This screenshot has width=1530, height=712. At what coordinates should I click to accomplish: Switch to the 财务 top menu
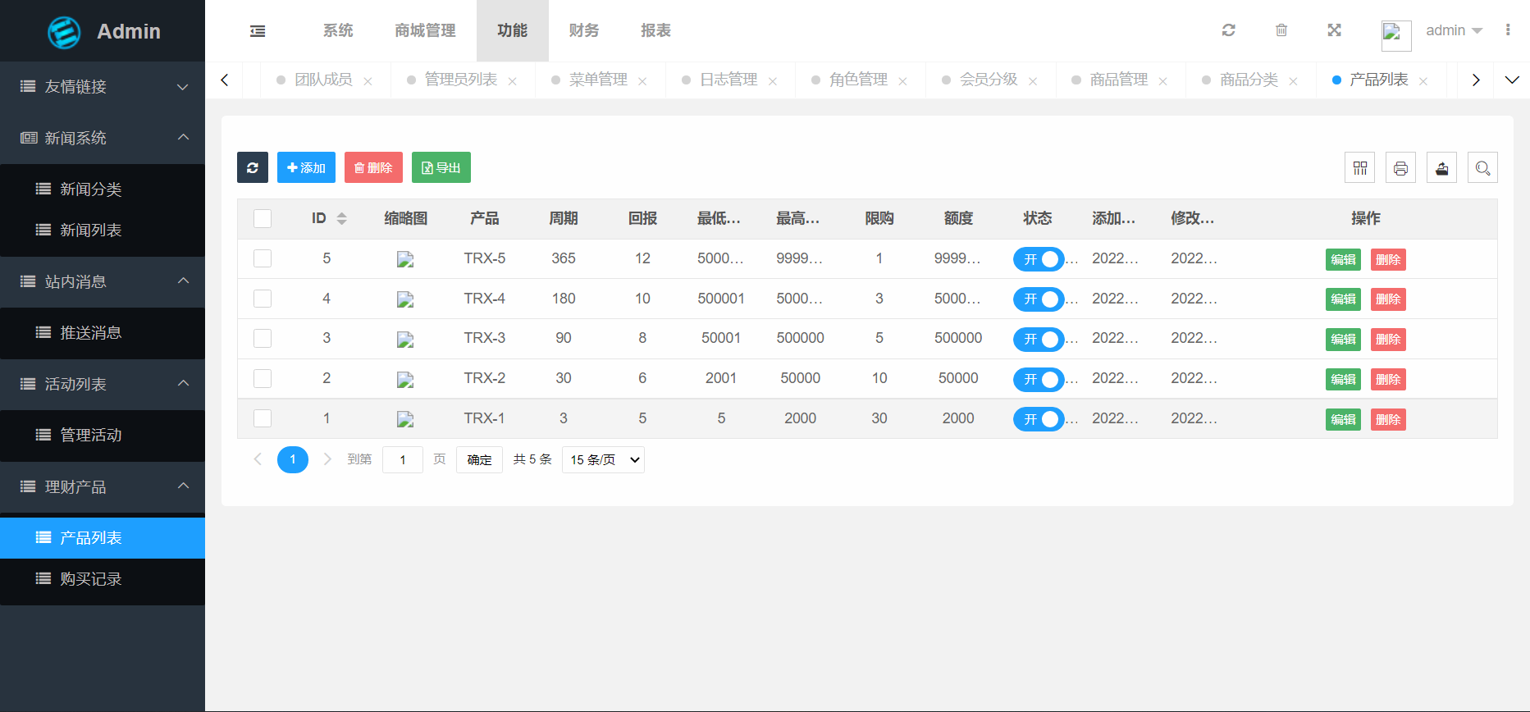click(x=584, y=30)
